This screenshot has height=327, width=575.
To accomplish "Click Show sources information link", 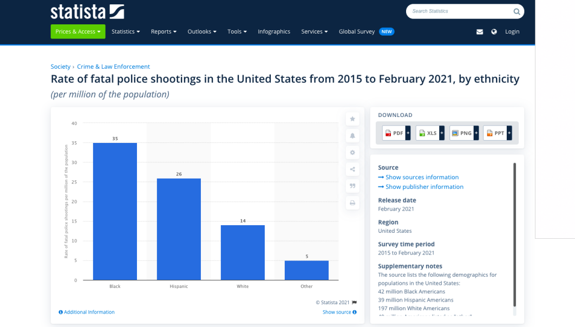I will (422, 177).
